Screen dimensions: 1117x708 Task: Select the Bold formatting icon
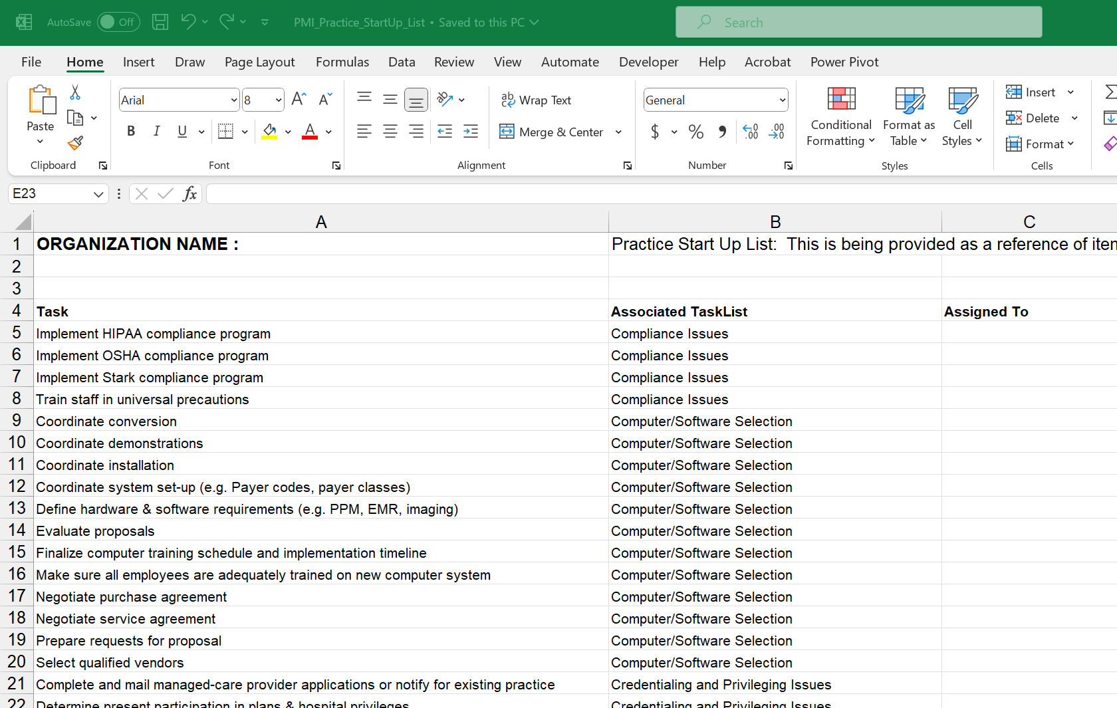pyautogui.click(x=130, y=132)
